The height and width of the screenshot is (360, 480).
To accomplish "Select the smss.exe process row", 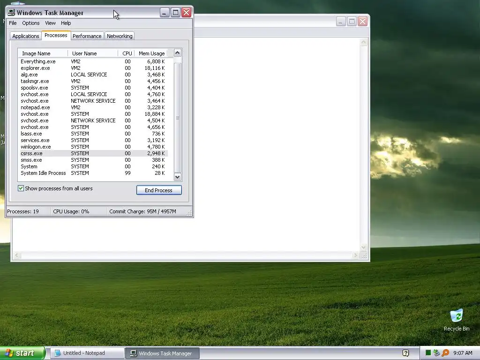I will (93, 160).
